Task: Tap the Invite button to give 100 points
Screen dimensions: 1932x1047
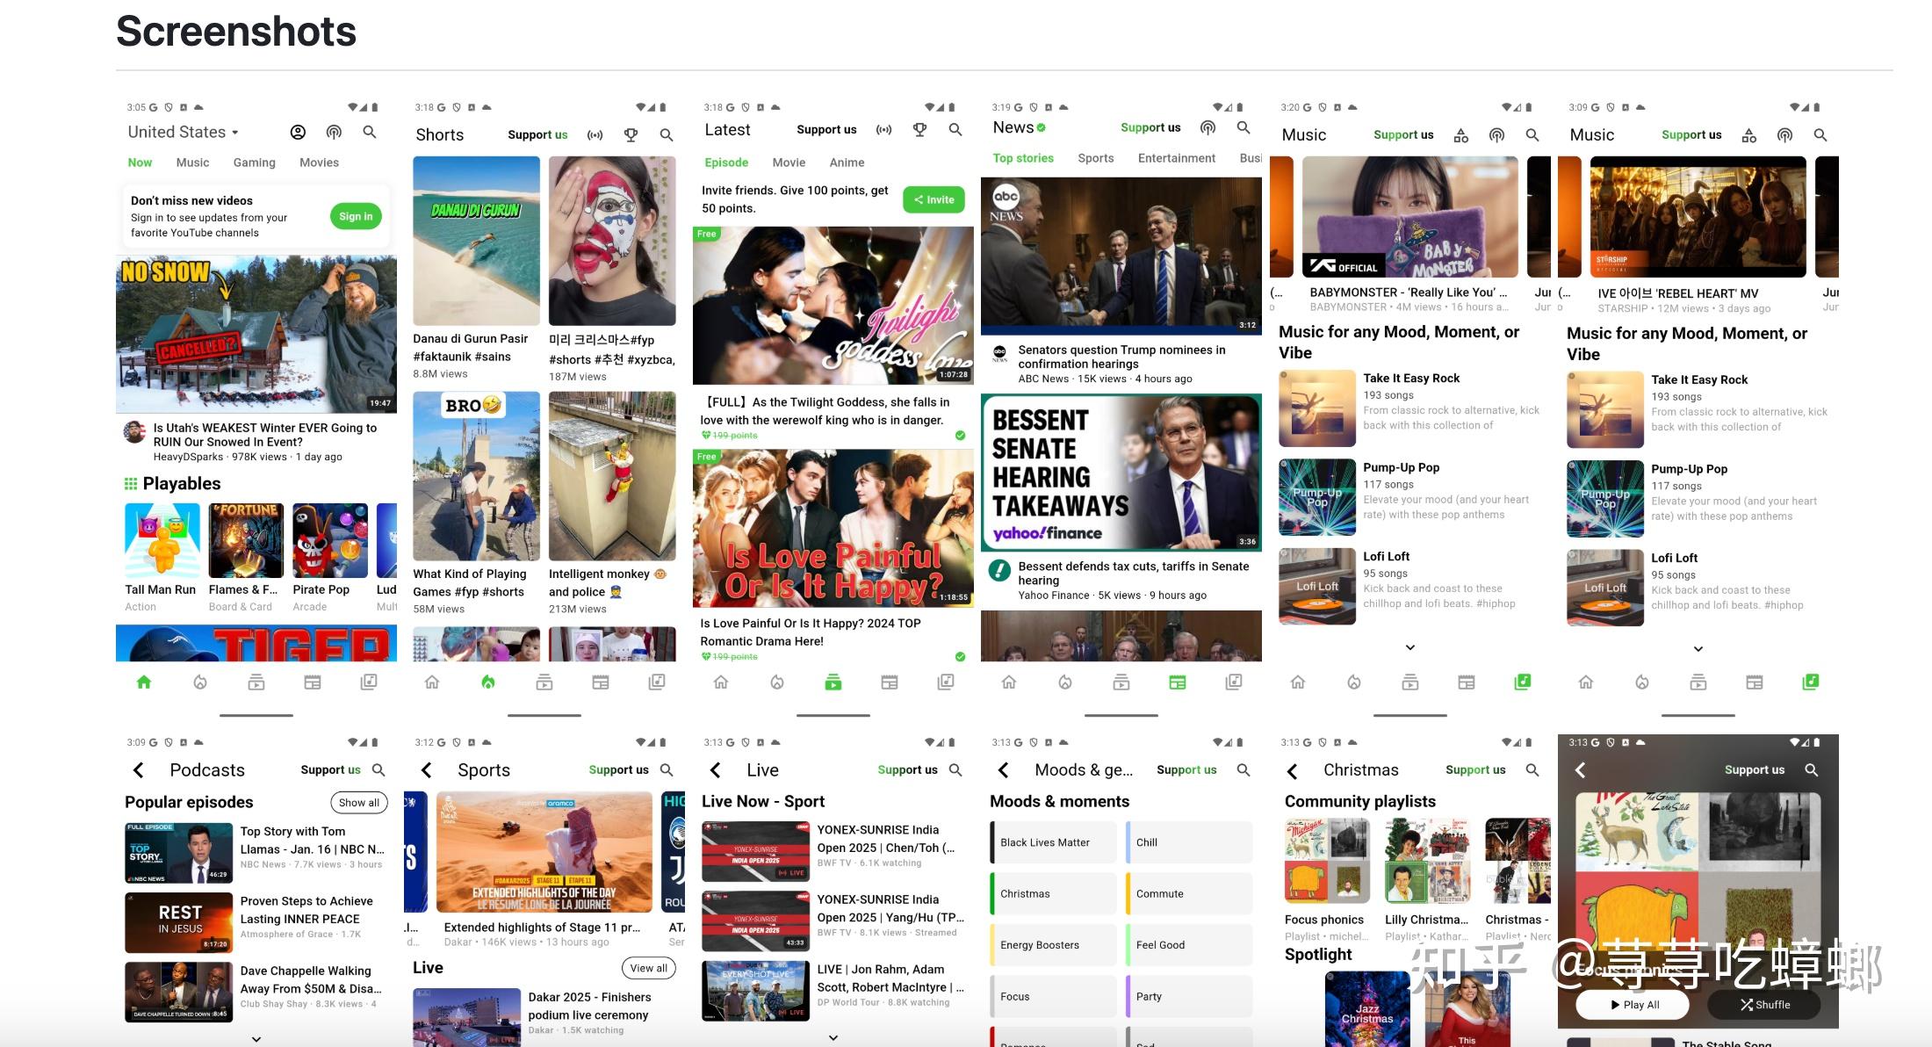Action: tap(934, 199)
